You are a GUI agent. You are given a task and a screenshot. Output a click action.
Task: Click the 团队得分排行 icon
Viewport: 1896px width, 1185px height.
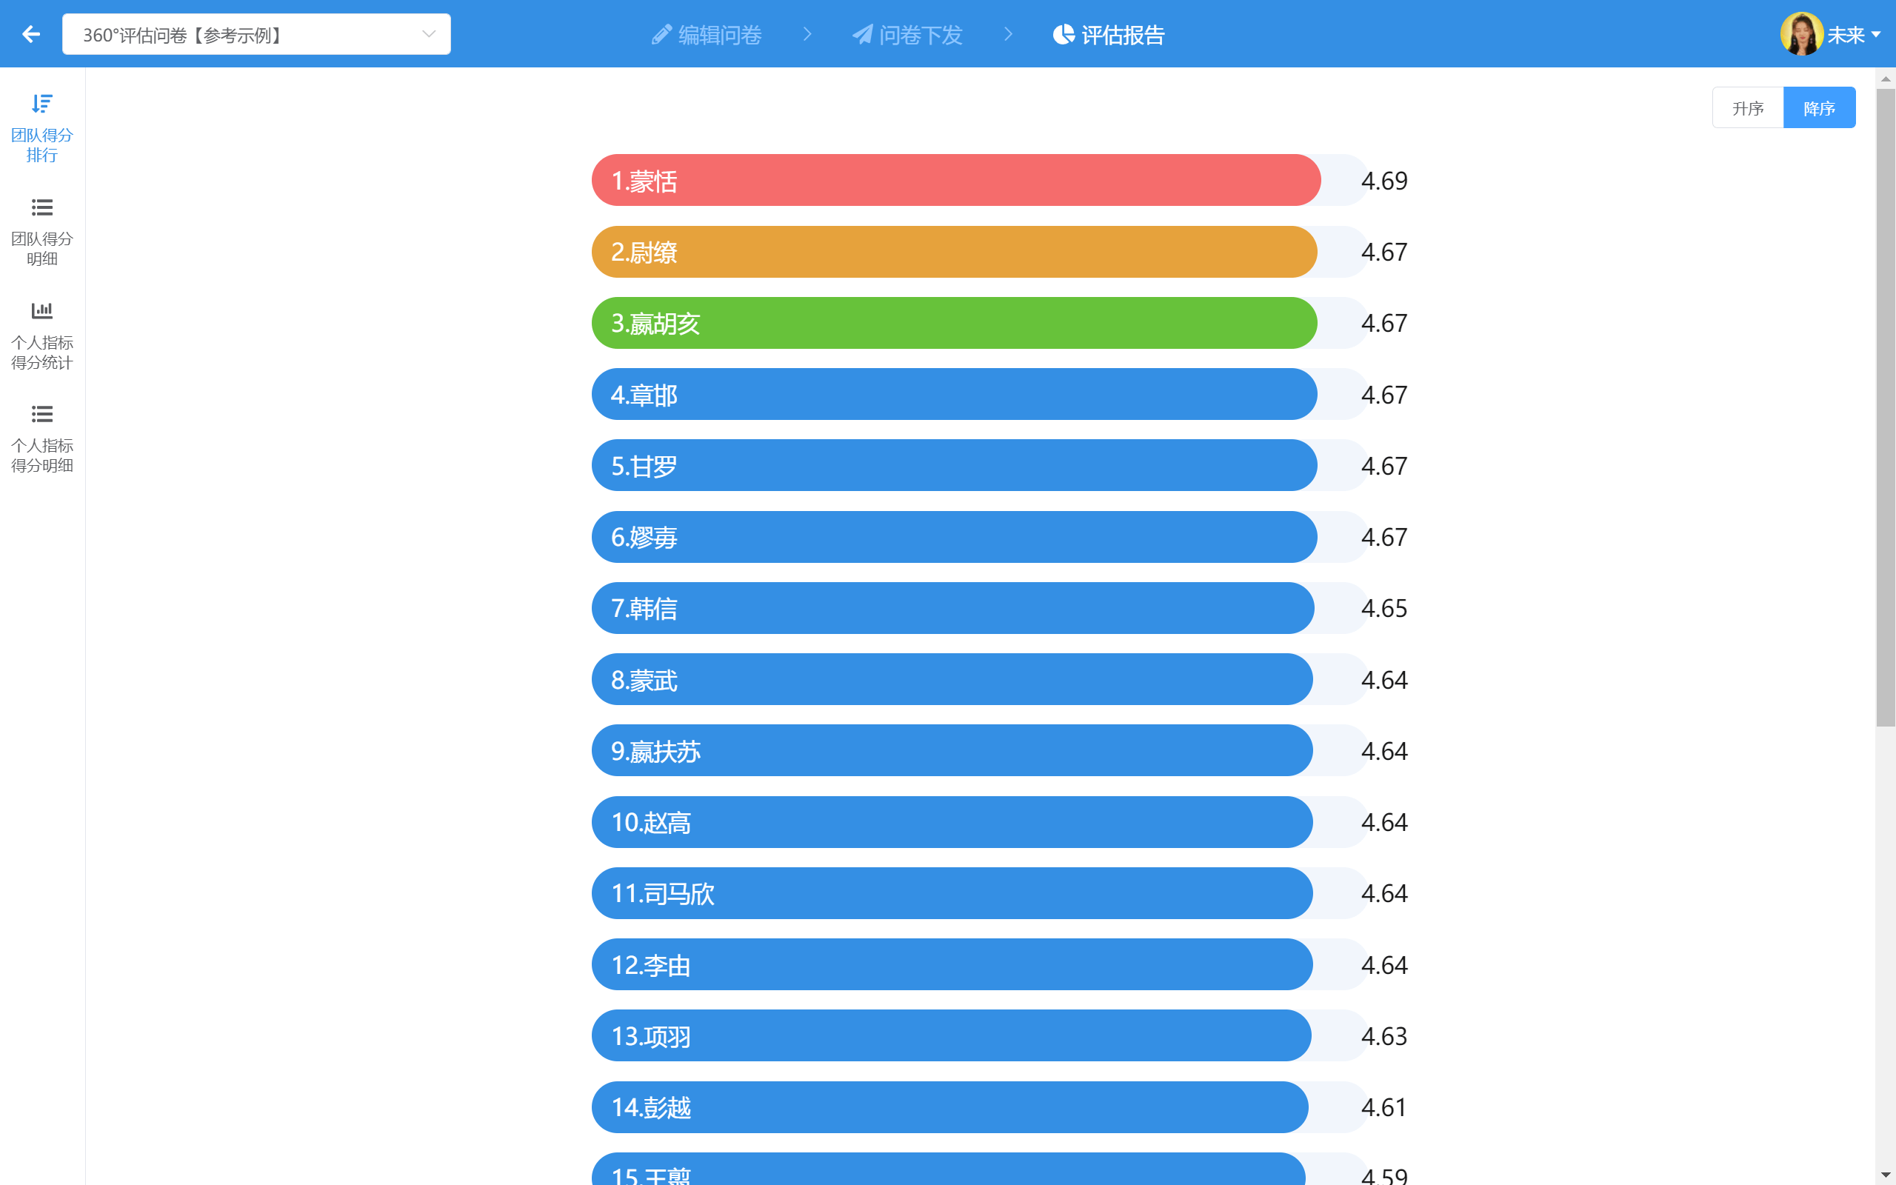(x=42, y=104)
